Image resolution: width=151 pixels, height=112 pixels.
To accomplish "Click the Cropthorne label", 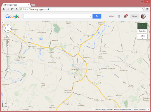I will pyautogui.click(x=52, y=63).
